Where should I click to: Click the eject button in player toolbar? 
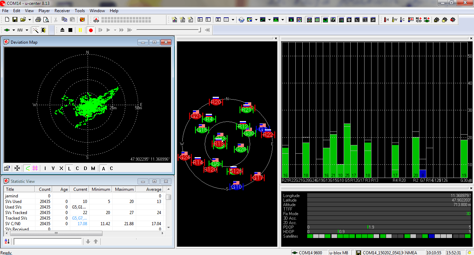pos(63,30)
